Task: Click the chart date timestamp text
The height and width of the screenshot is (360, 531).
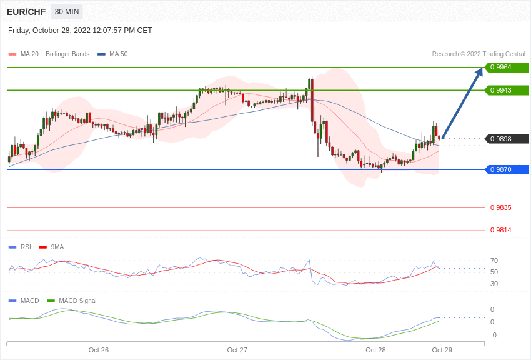Action: [x=80, y=31]
